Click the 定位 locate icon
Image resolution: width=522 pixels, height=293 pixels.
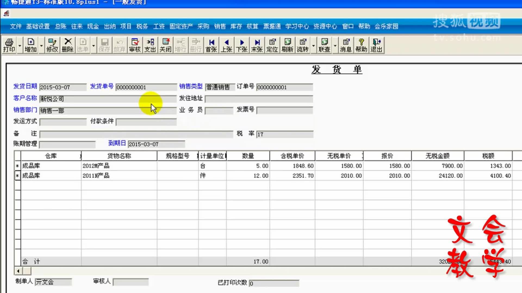pos(272,45)
